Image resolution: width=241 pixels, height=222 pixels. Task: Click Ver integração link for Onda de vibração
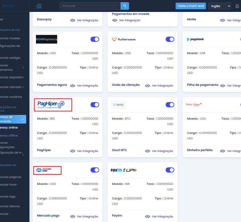coord(163,86)
